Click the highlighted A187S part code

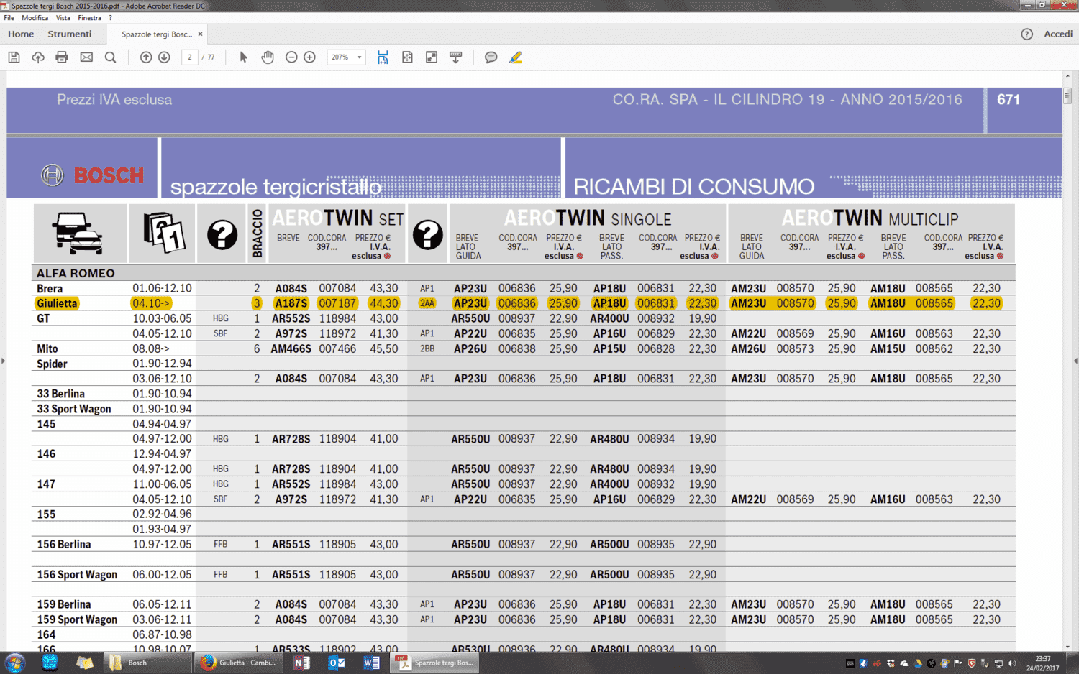tap(291, 303)
